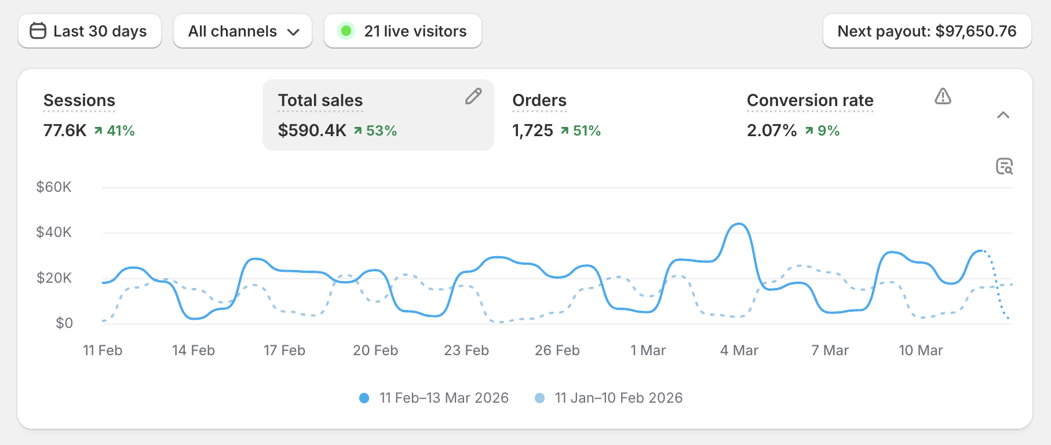
Task: Collapse the metrics chart with the chevron-up arrow
Action: (x=1003, y=115)
